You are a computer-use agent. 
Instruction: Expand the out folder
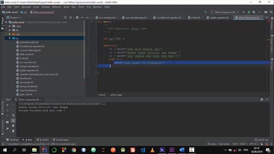coord(10,34)
